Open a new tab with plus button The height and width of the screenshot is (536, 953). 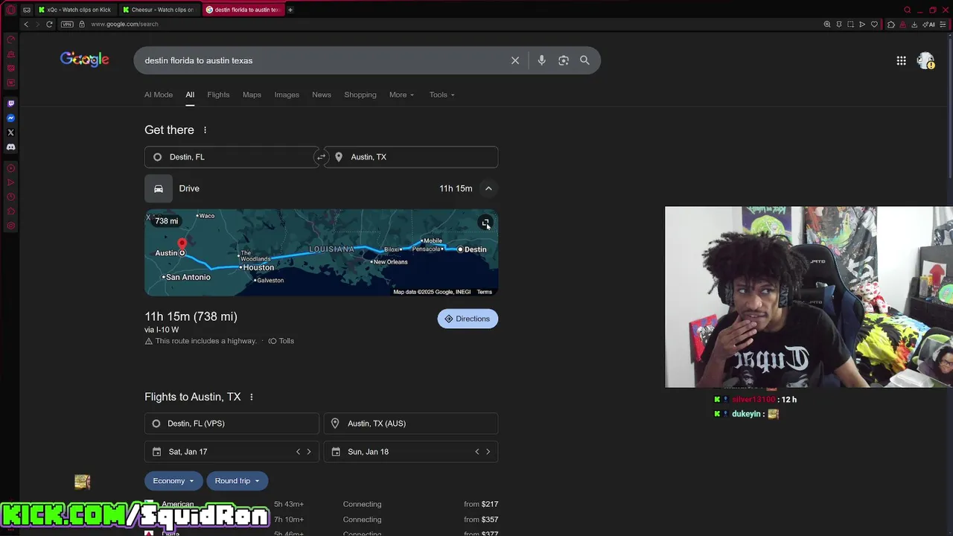pyautogui.click(x=290, y=10)
